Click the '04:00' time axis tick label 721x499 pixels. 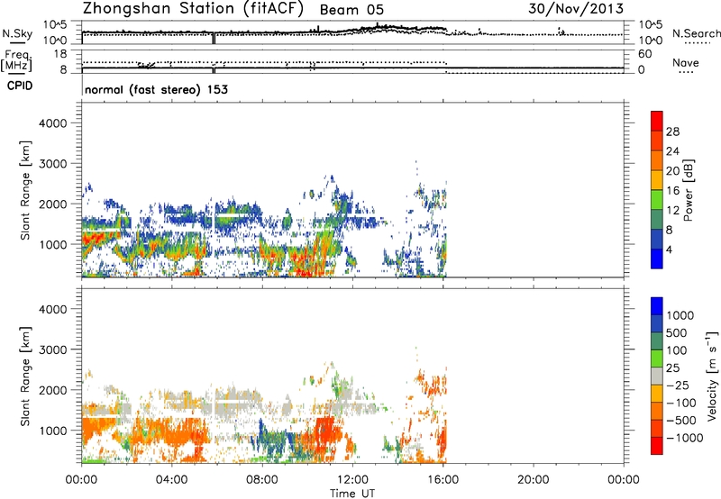click(x=171, y=480)
